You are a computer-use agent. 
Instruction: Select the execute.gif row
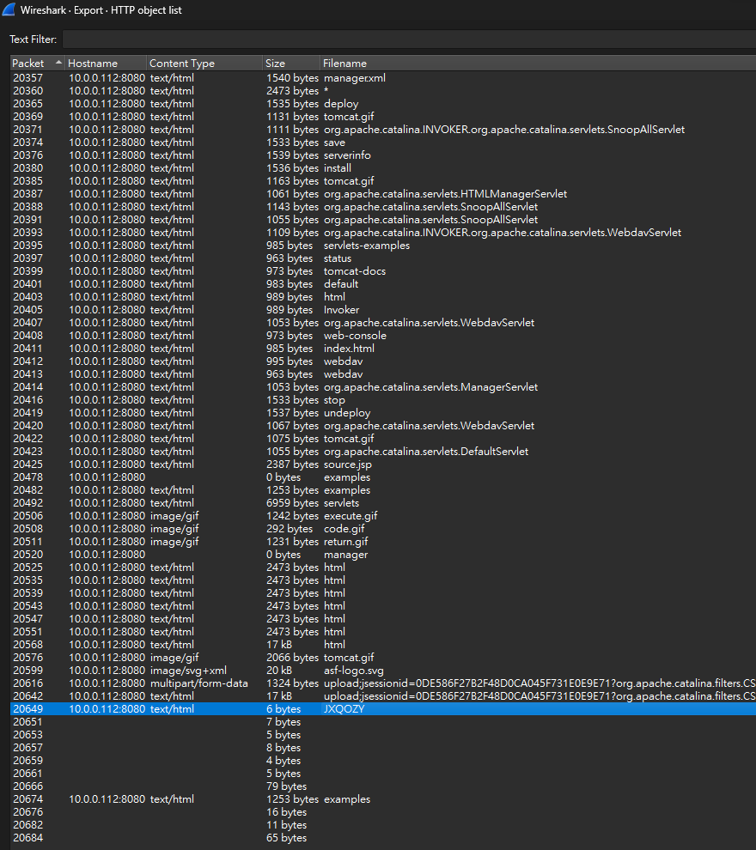click(383, 516)
